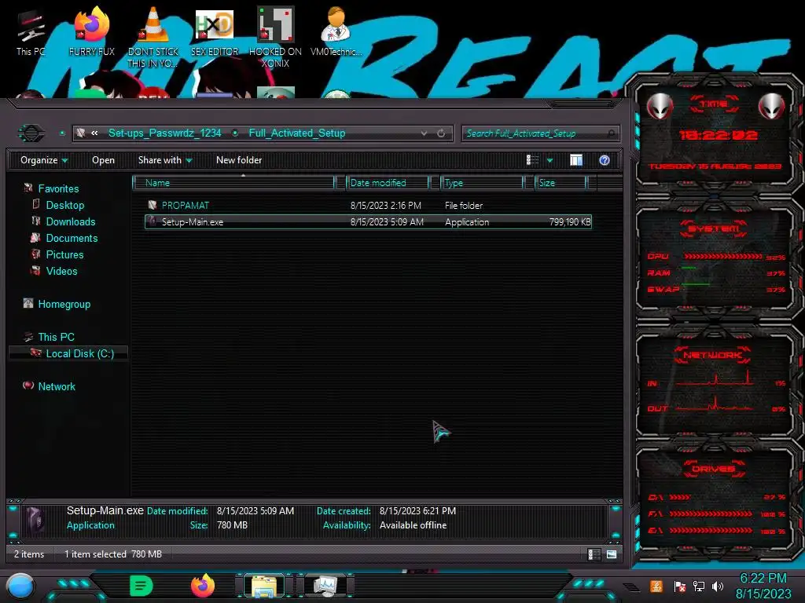Open HOOKED ON XONIX desktop shortcut
The height and width of the screenshot is (603, 805).
tap(275, 37)
